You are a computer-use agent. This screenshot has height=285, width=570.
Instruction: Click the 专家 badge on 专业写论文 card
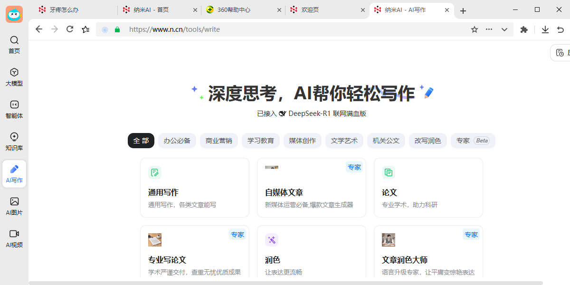[x=237, y=235]
